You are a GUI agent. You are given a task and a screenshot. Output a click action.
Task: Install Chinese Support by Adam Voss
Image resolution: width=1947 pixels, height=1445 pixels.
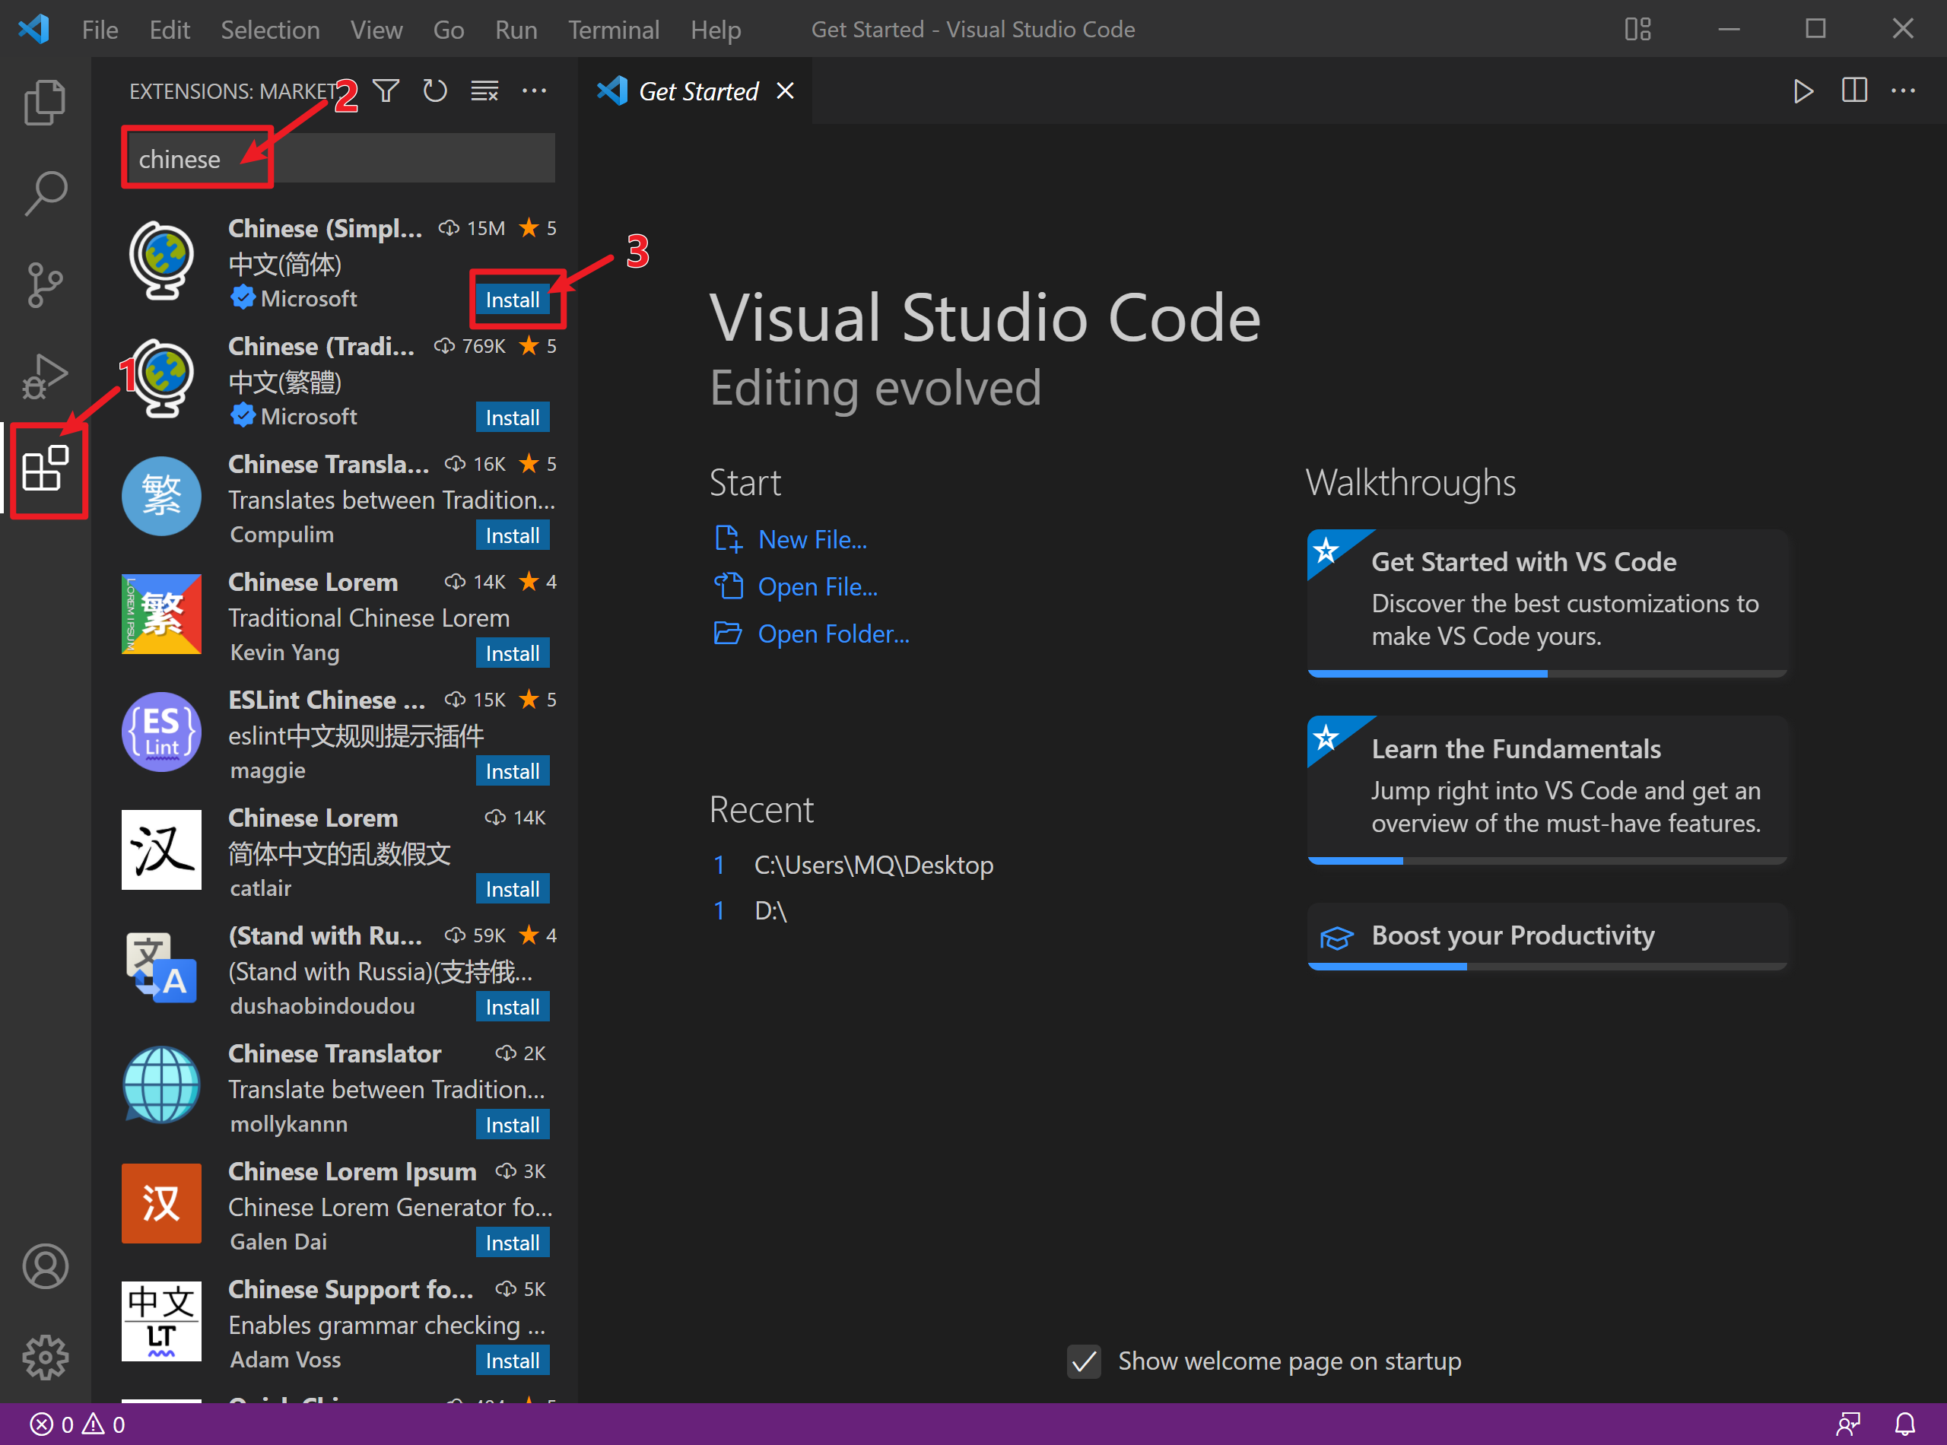coord(512,1361)
